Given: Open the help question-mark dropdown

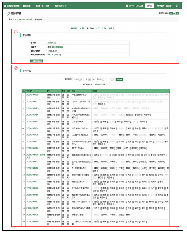Looking at the screenshot, I should tap(177, 6).
